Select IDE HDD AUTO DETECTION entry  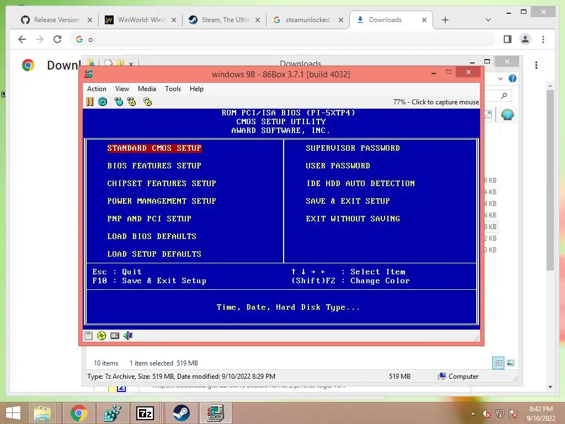pos(360,183)
